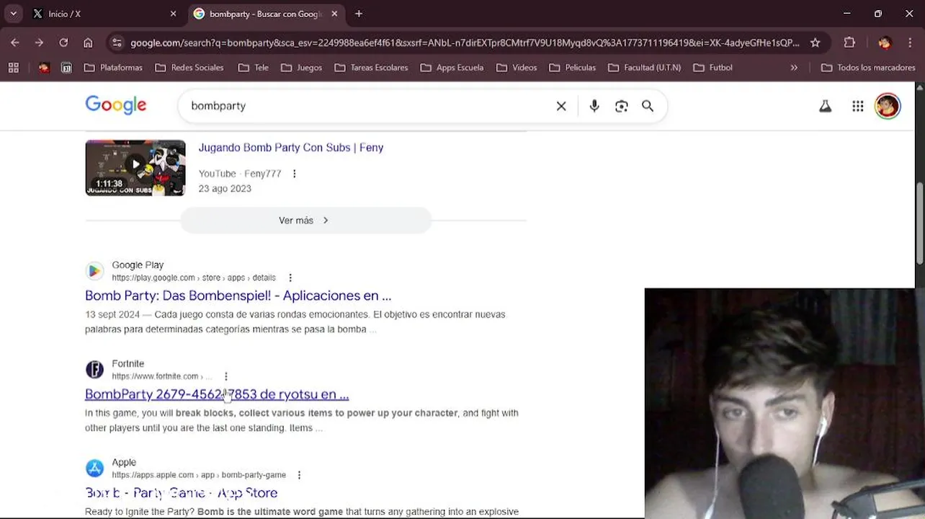Open Google apps grid
The width and height of the screenshot is (925, 519).
857,106
